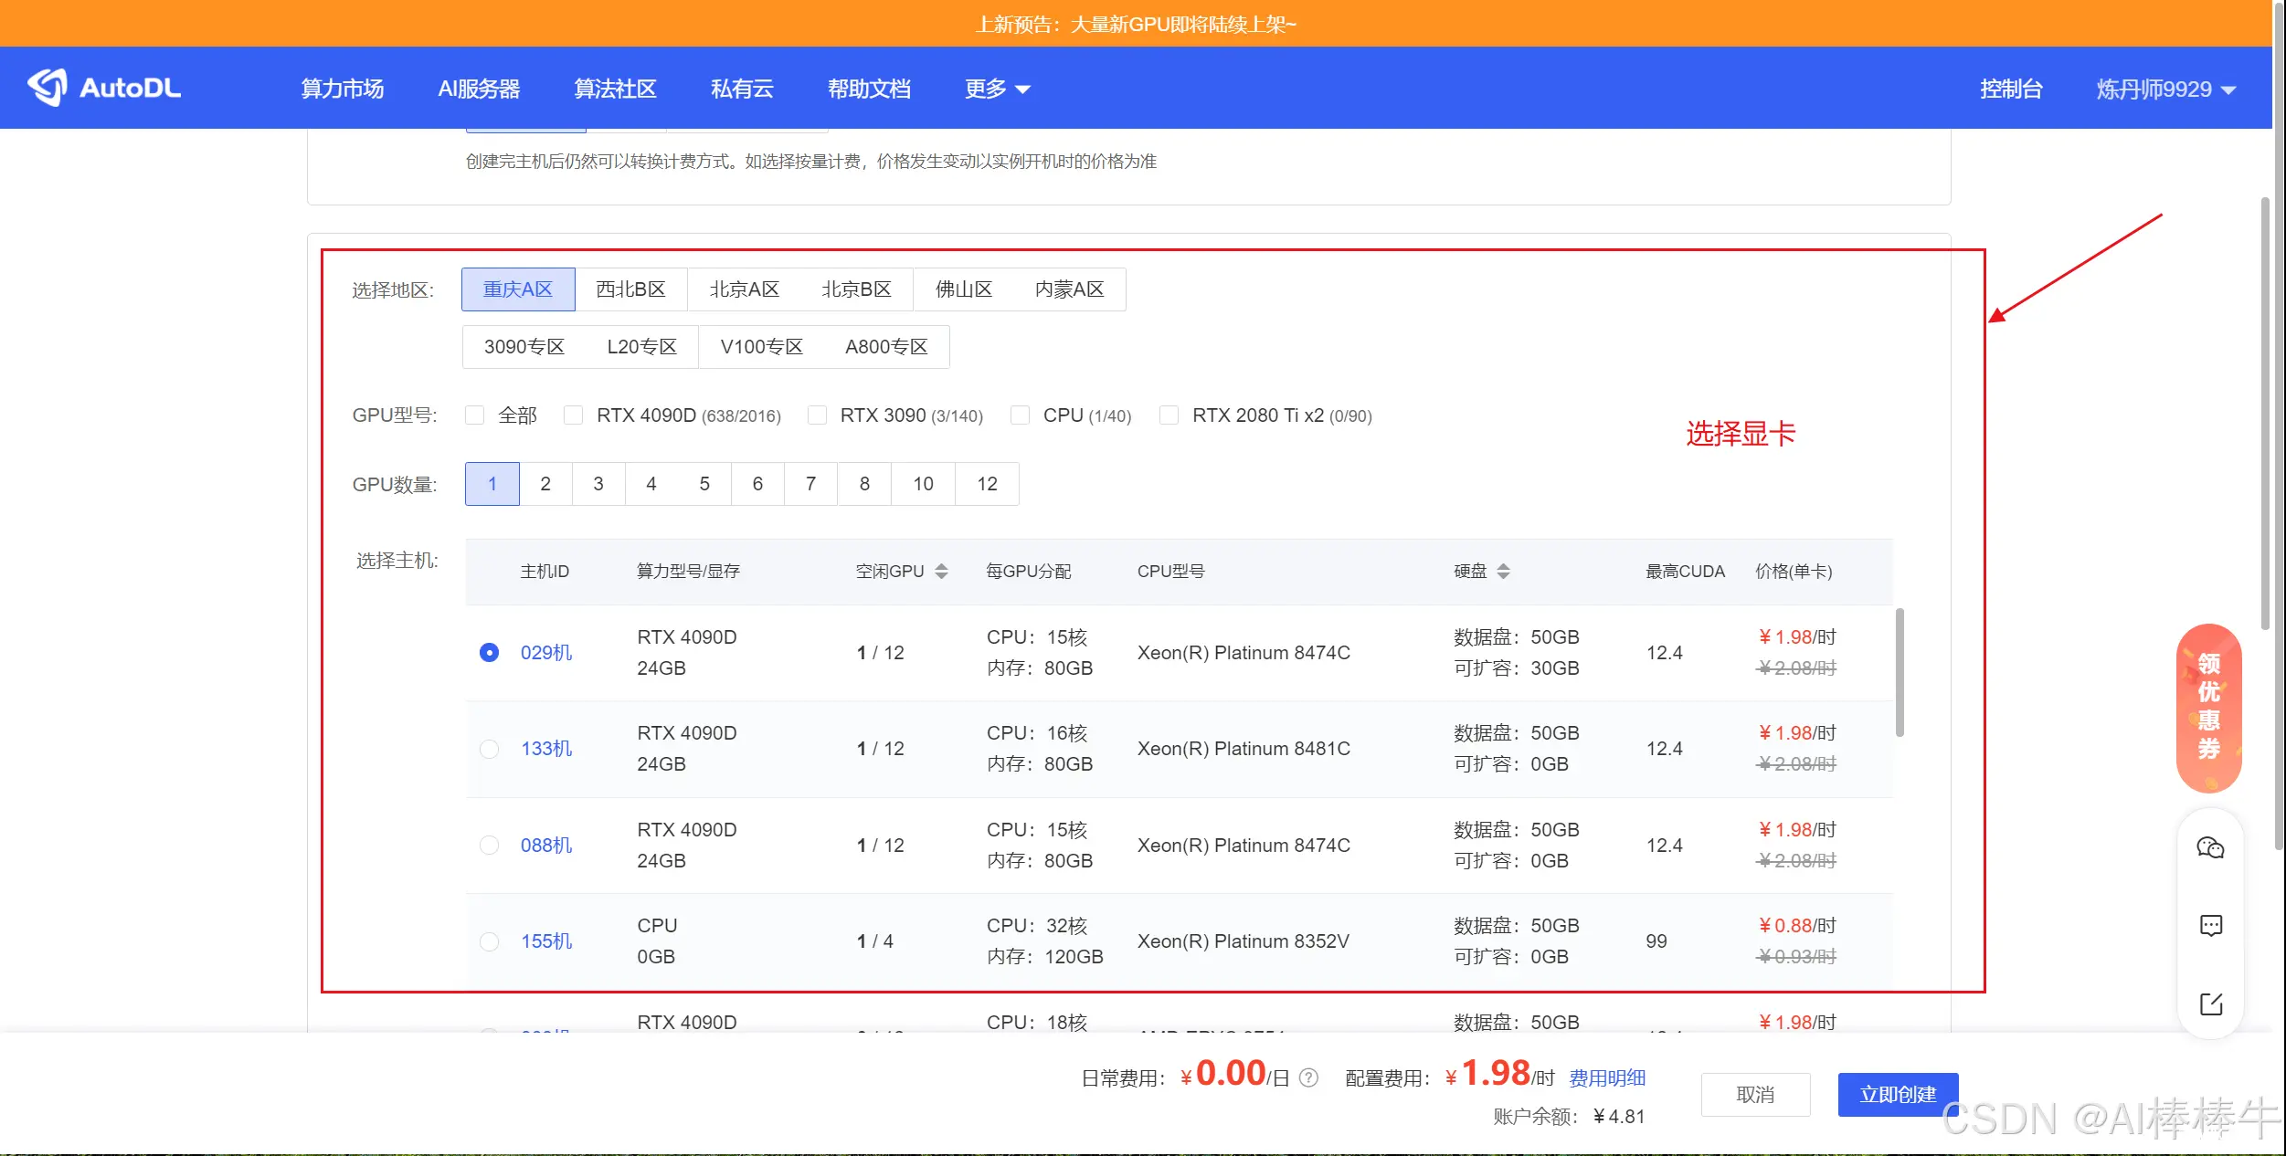Image resolution: width=2286 pixels, height=1156 pixels.
Task: Set GPU count to 2
Action: pyautogui.click(x=545, y=484)
